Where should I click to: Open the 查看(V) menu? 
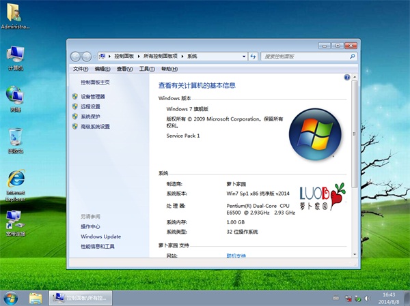(x=124, y=69)
